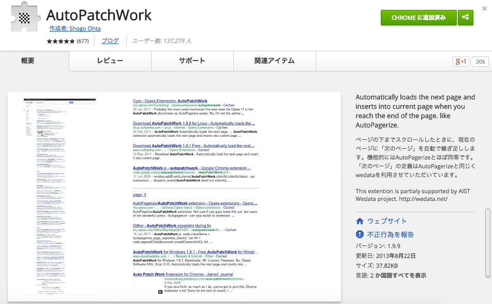Click the +1 count bubble showing 306
The width and height of the screenshot is (492, 304).
[x=480, y=62]
